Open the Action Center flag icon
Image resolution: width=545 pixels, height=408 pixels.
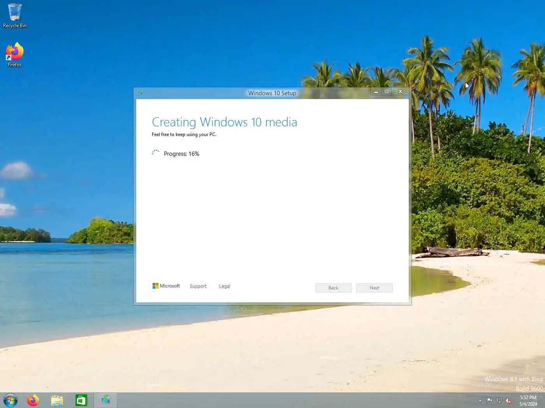click(489, 401)
